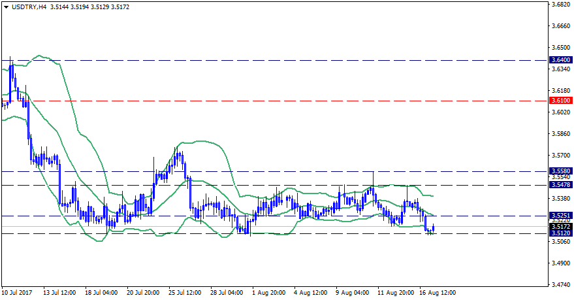Click the 3.5860 value on price axis
Screen dimensions: 574x300
pos(561,134)
